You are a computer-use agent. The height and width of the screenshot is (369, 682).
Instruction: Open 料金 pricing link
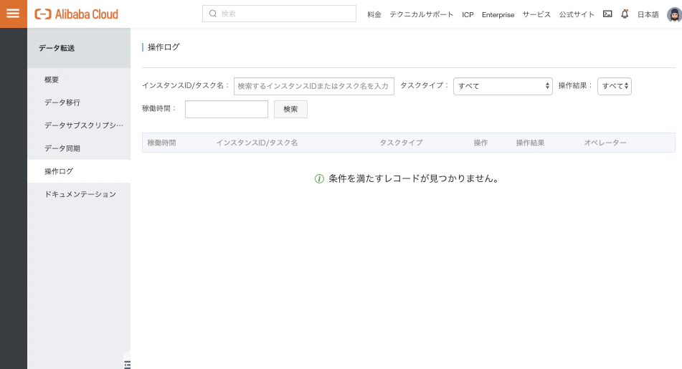pos(374,15)
